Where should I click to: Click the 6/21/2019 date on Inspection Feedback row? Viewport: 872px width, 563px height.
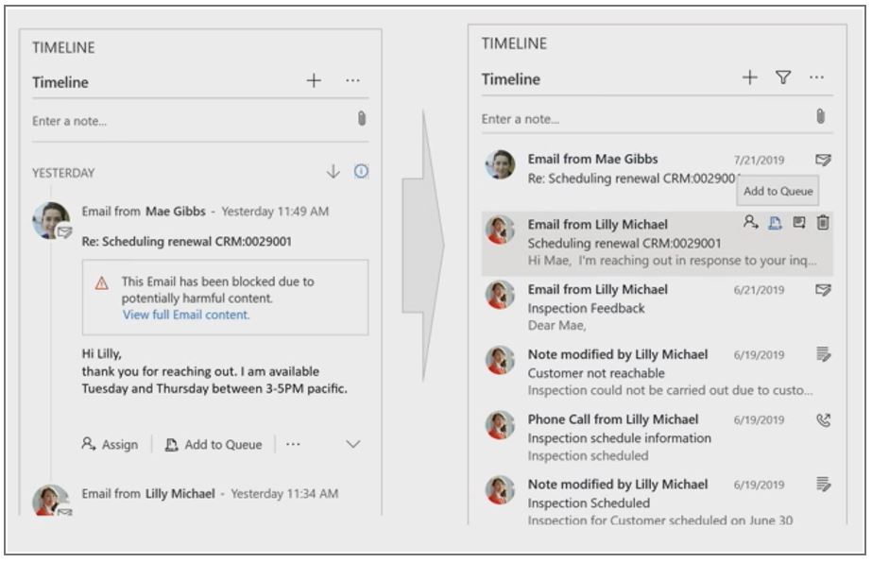(759, 290)
